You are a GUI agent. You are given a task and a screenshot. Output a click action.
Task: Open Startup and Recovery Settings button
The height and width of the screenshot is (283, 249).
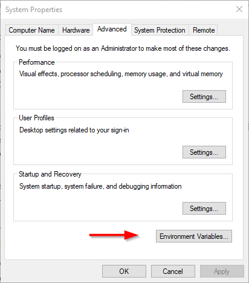click(x=204, y=209)
